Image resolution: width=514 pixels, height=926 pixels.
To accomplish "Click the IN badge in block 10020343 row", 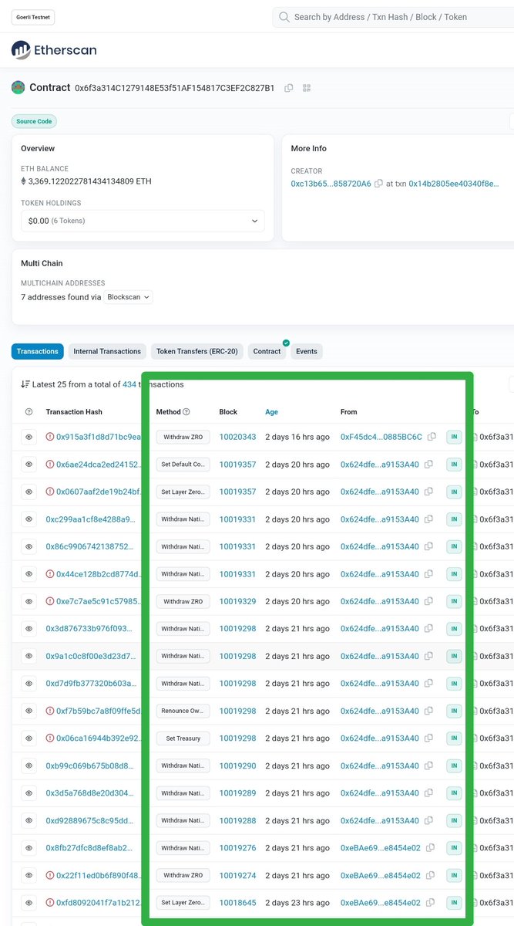I will 454,437.
